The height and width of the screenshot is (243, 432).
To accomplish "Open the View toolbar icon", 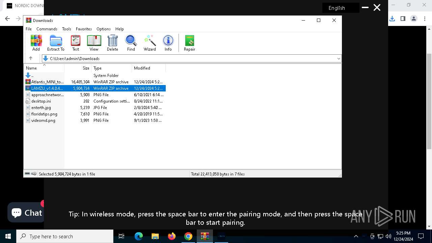I will (94, 43).
